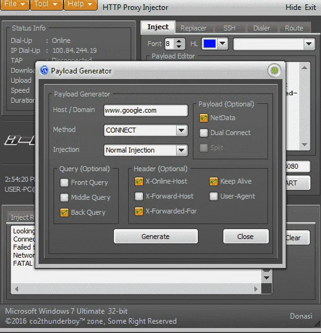This screenshot has width=321, height=333.
Task: Decrease font size with down arrow
Action: tap(179, 46)
